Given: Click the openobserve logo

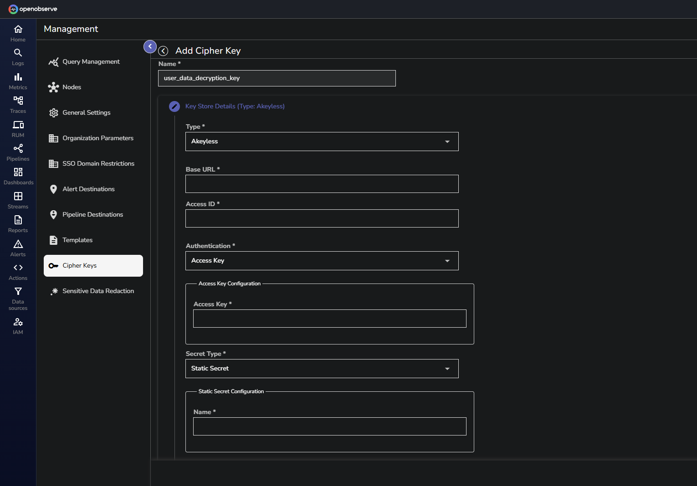Looking at the screenshot, I should pyautogui.click(x=33, y=9).
